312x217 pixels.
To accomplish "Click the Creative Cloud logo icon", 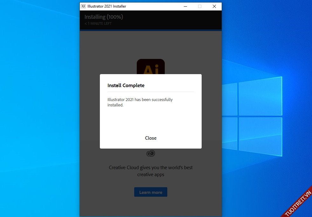I will pyautogui.click(x=150, y=154).
